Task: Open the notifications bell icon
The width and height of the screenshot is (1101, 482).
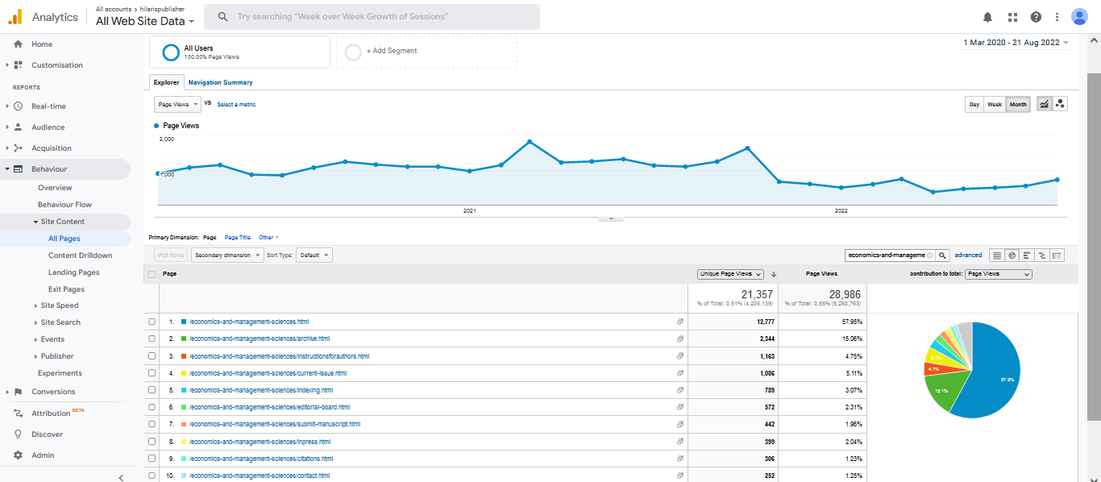Action: tap(987, 17)
